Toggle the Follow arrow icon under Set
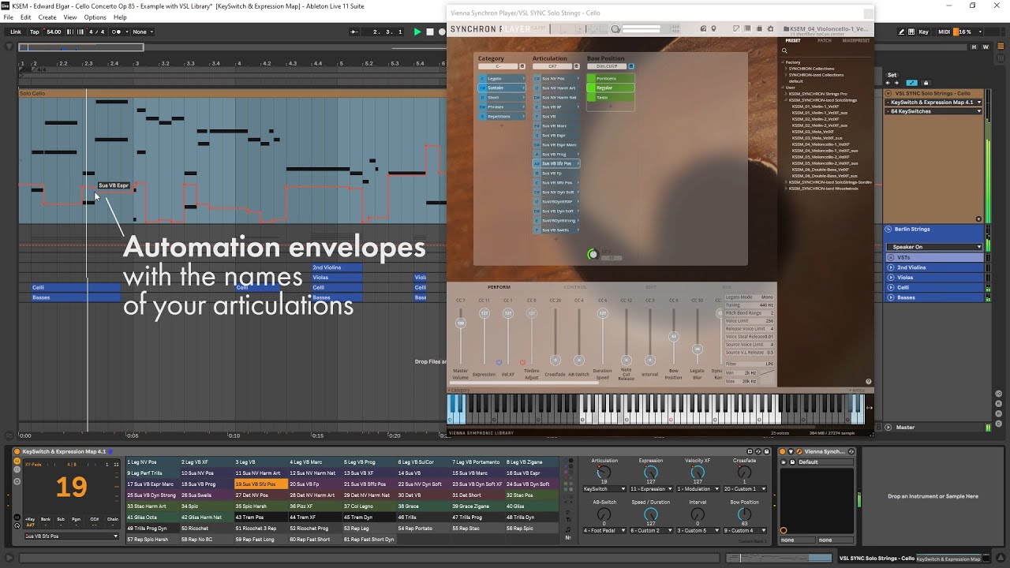Viewport: 1010px width, 568px height. (x=911, y=83)
